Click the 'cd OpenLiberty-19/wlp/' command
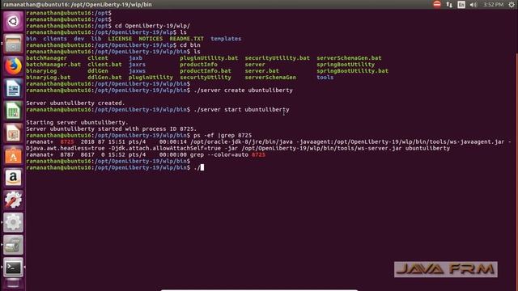 [x=152, y=26]
